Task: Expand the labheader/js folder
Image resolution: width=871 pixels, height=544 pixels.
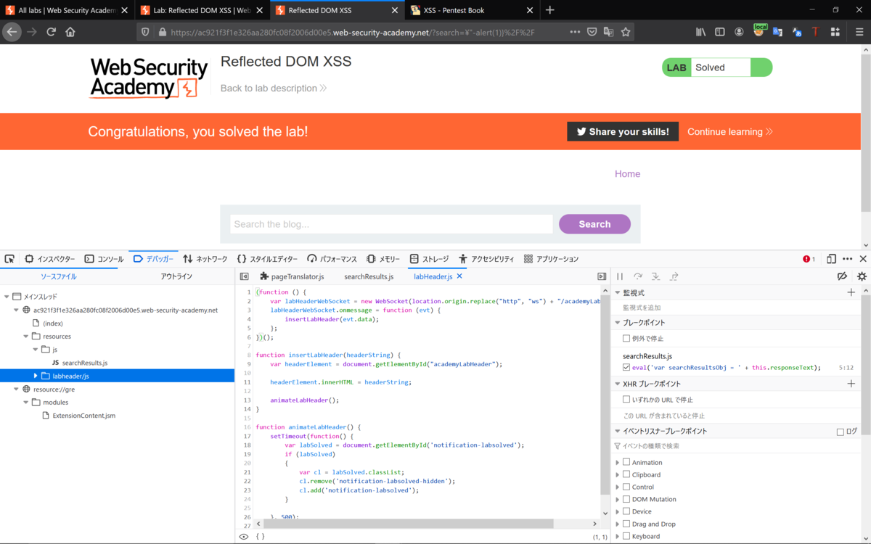Action: (36, 376)
